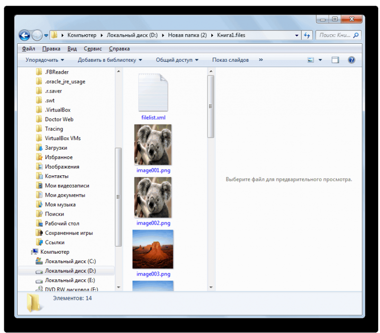Screen dimensions: 380x333
Task: Open the Упорядочить dropdown
Action: [45, 60]
